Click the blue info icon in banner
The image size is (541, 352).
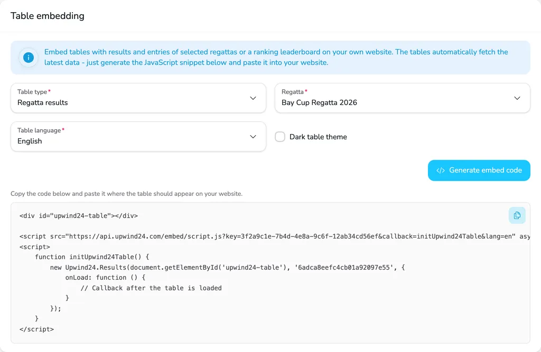point(29,57)
